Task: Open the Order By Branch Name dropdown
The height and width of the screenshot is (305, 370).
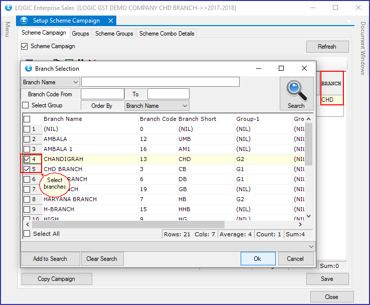Action: [x=185, y=106]
